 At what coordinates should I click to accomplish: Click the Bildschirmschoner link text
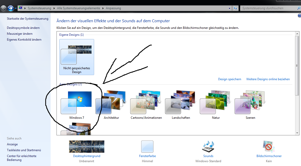(269, 156)
